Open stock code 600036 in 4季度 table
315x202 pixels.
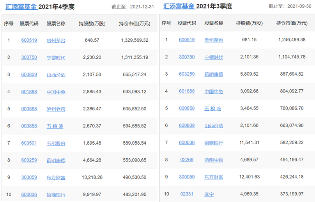coord(29,195)
